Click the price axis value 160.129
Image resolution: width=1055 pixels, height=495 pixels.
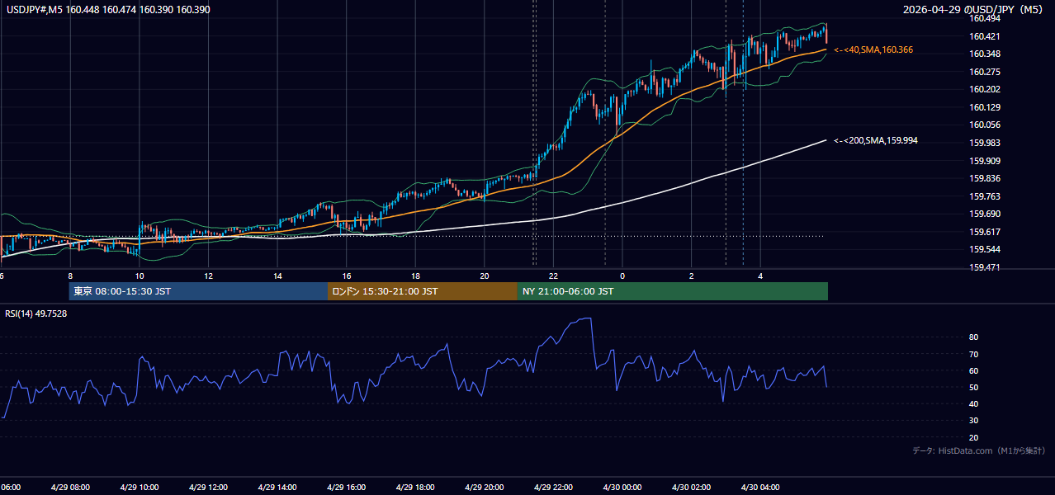point(984,107)
